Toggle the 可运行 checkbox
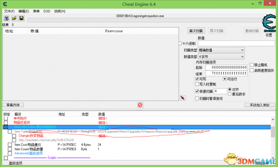The image size is (278, 167). click(225, 79)
